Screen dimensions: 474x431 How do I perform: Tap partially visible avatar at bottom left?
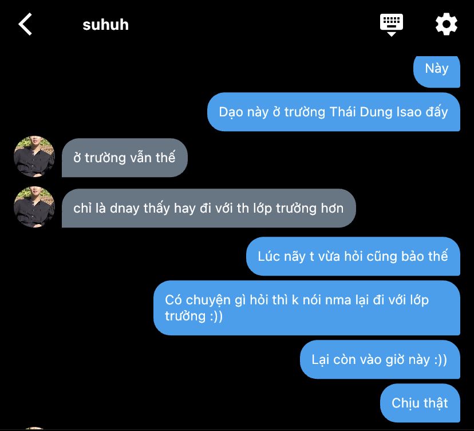tap(34, 429)
